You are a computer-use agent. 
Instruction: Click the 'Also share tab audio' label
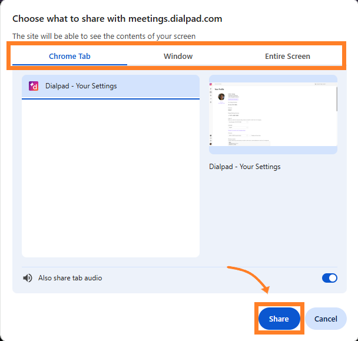(70, 278)
